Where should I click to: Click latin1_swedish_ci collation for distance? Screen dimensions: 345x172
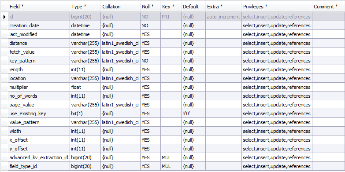(x=121, y=43)
